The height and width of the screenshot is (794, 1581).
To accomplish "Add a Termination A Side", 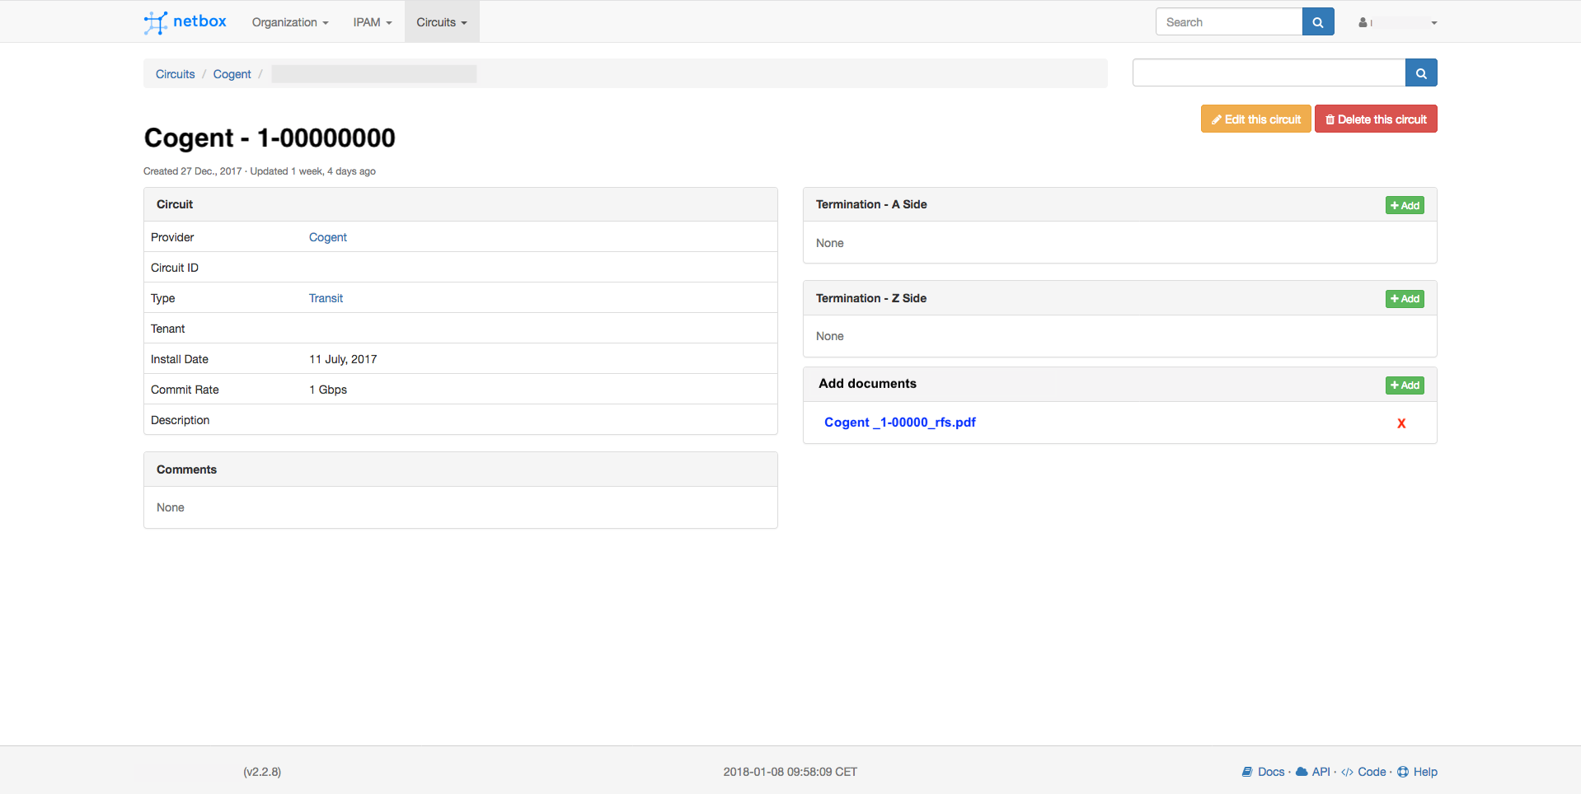I will tap(1405, 205).
